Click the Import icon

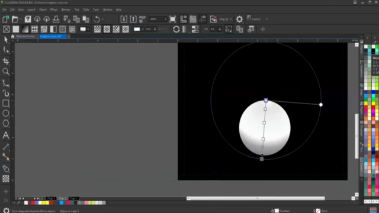124,19
